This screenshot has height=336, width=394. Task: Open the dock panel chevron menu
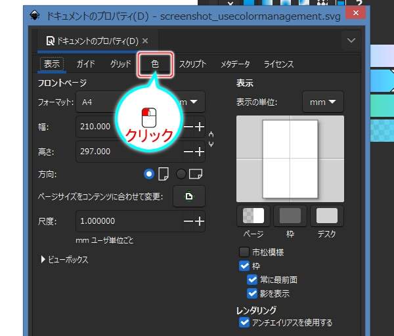click(x=351, y=41)
